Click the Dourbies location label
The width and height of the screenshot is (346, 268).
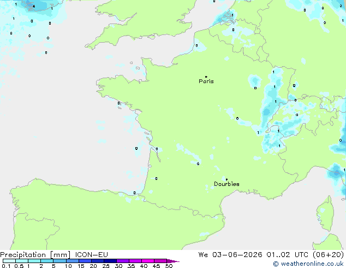226,184
